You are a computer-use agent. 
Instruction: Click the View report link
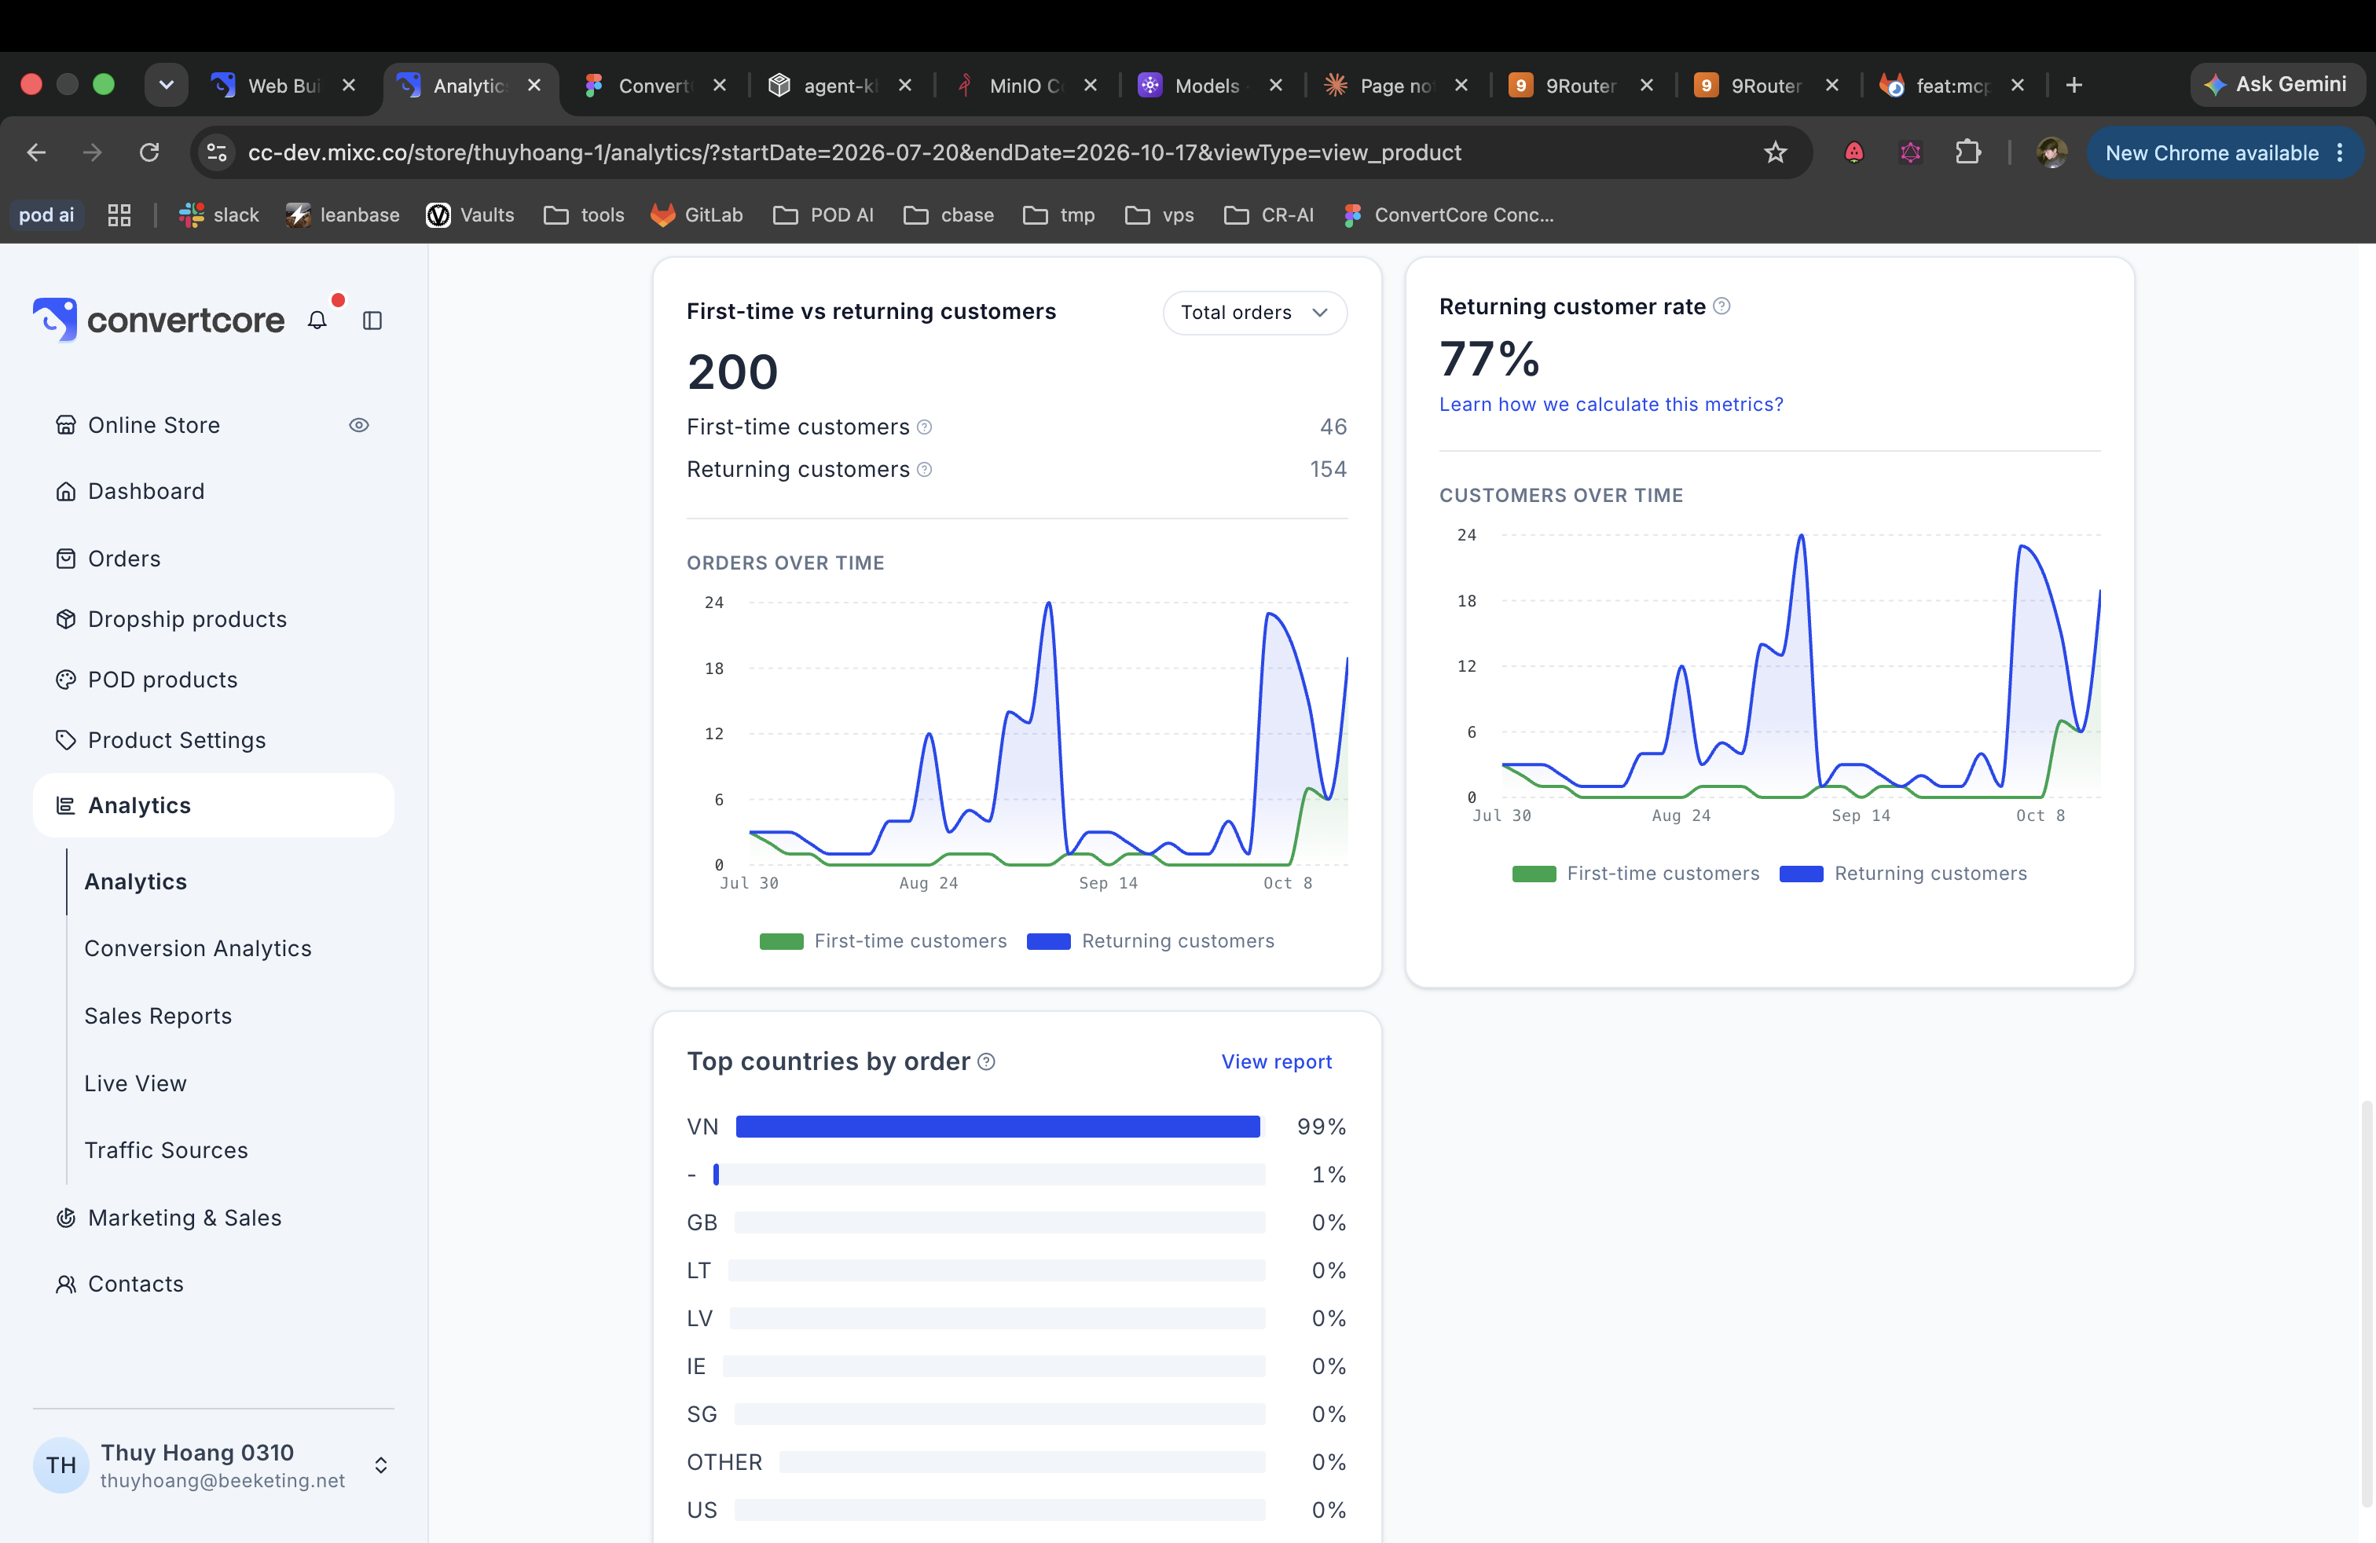click(1276, 1062)
